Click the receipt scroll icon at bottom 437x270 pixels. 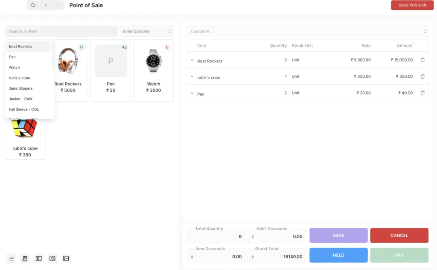pos(25,258)
